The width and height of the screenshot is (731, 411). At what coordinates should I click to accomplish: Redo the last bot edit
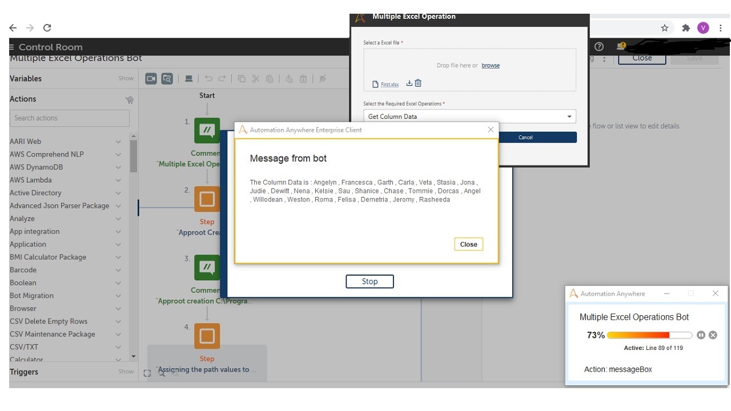pos(222,79)
